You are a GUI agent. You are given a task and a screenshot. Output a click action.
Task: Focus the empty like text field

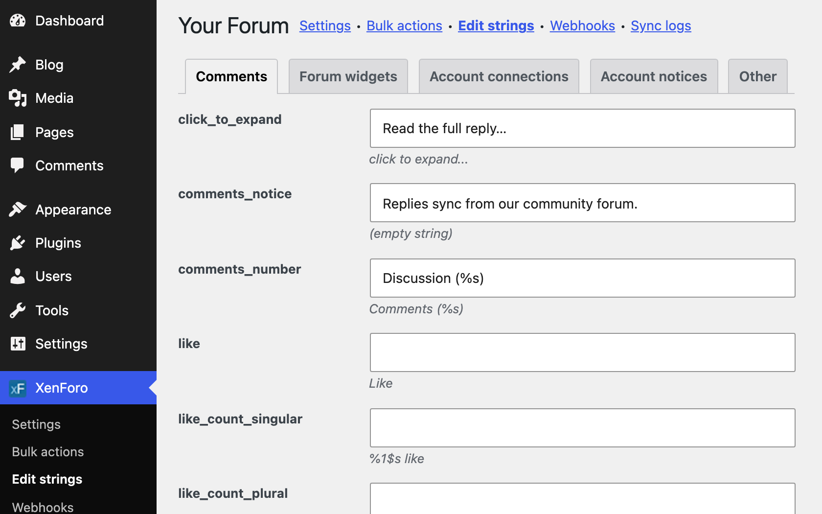[x=582, y=352]
